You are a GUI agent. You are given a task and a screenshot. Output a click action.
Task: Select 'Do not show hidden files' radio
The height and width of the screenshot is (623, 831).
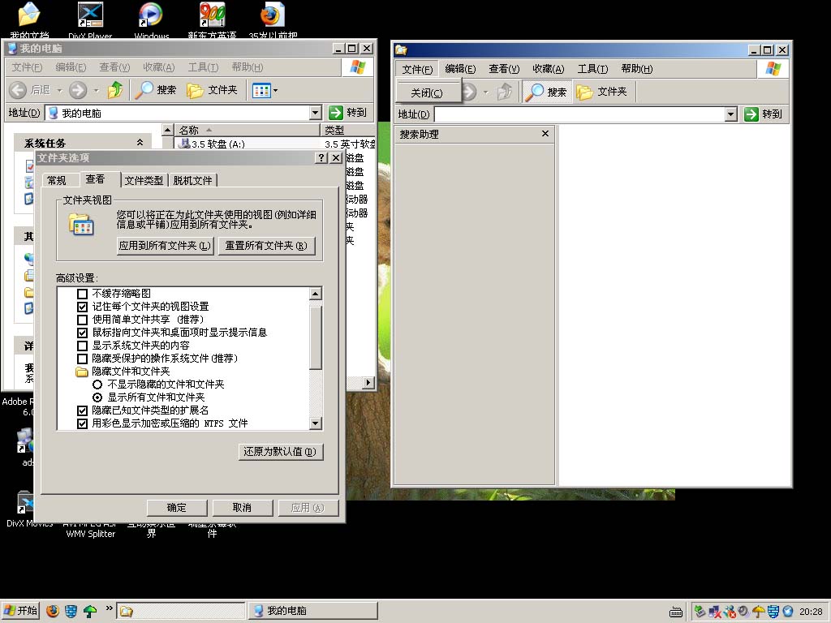pyautogui.click(x=97, y=385)
